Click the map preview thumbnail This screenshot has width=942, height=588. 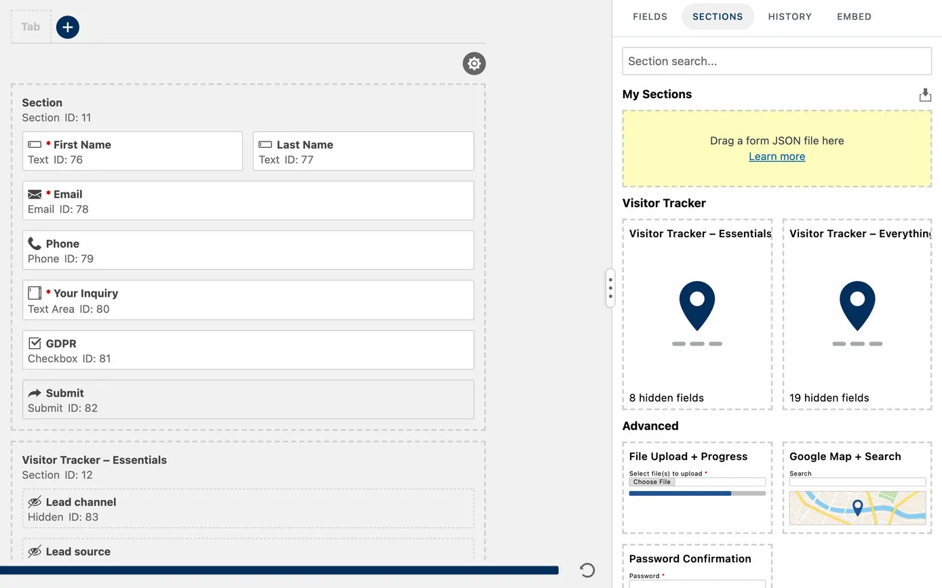tap(857, 508)
